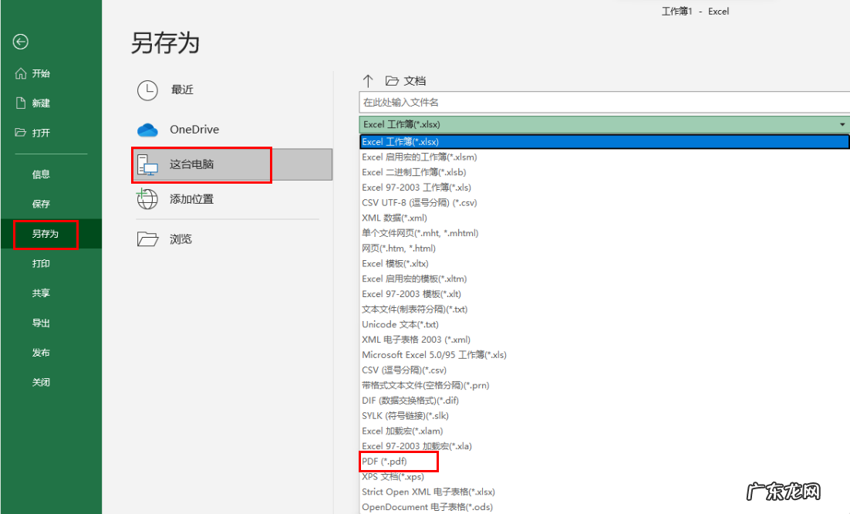This screenshot has width=850, height=514.
Task: Choose Excel 97-2003 加载宏(*.xla)
Action: pos(417,445)
